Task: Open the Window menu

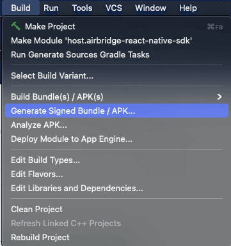Action: tap(150, 8)
